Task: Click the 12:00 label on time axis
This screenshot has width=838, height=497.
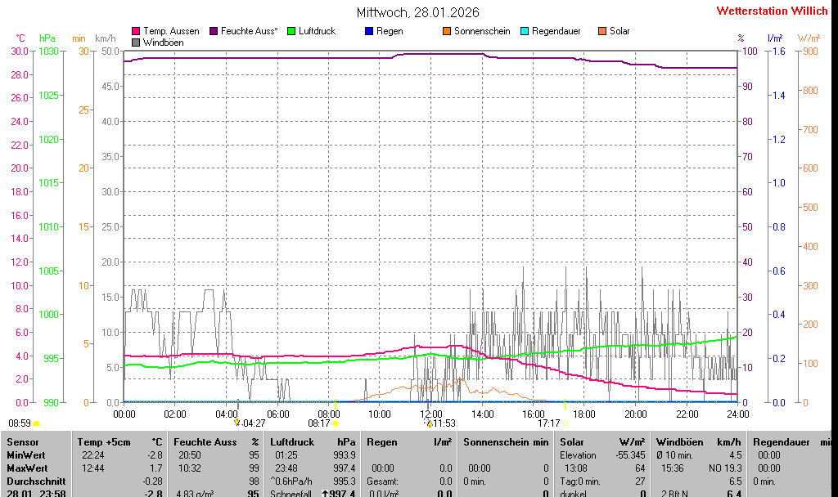Action: point(431,414)
